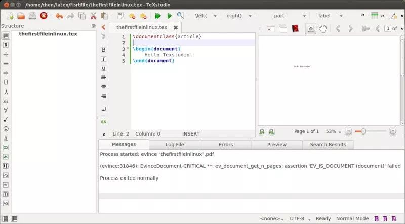Go to previous PDF page arrow
This screenshot has width=405, height=224.
tap(338, 28)
